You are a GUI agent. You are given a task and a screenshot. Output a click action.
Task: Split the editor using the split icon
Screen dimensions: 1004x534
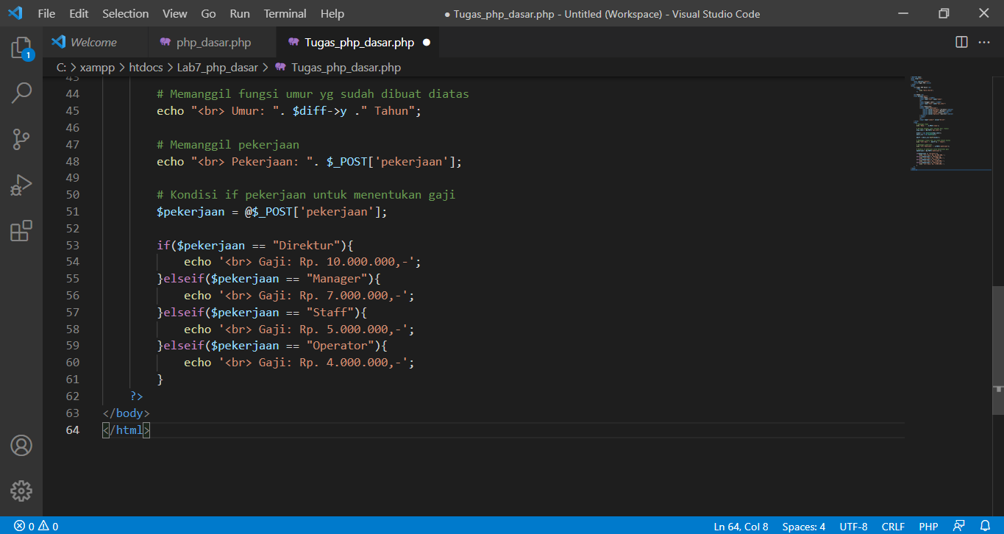[961, 42]
